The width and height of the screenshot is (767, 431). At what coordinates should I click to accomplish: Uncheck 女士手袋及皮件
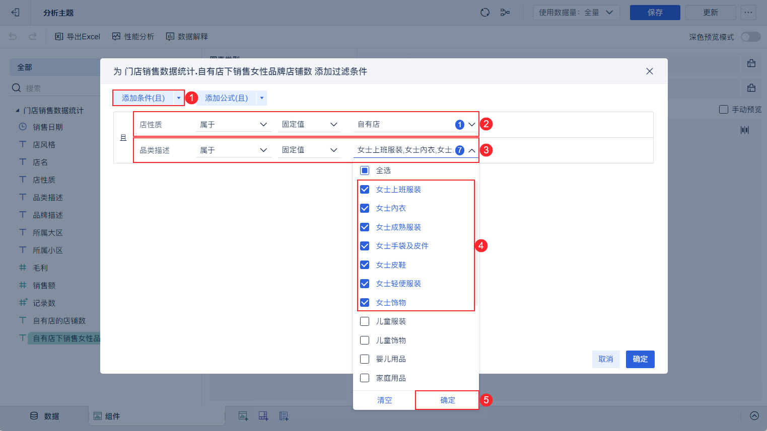pos(365,246)
